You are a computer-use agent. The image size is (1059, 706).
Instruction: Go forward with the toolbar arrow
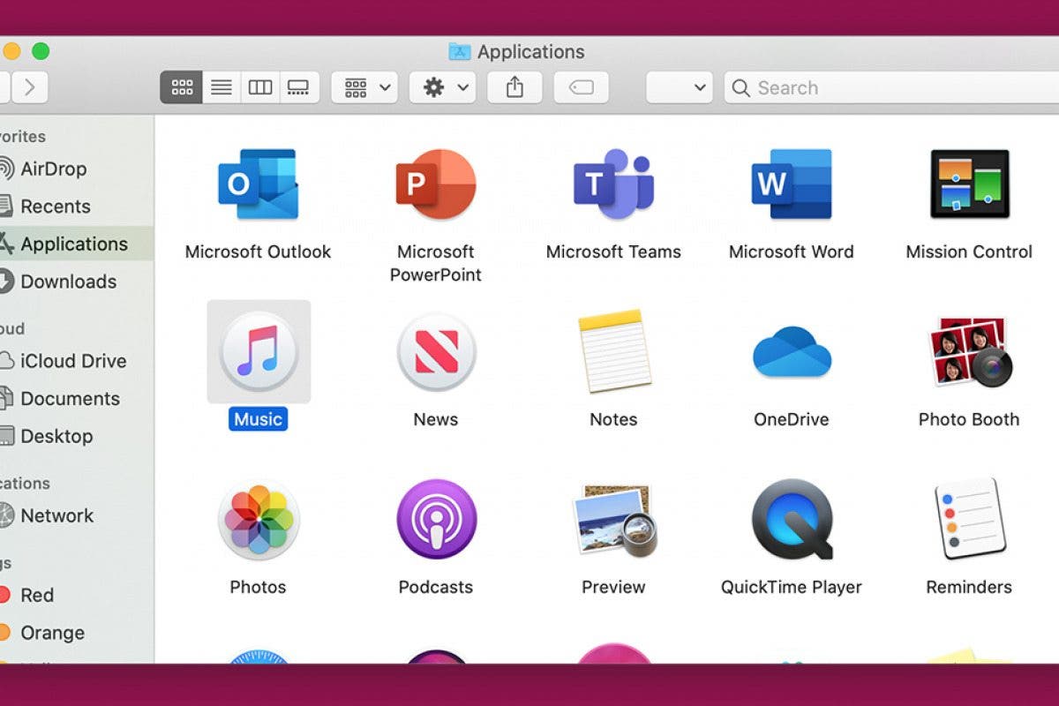point(29,87)
